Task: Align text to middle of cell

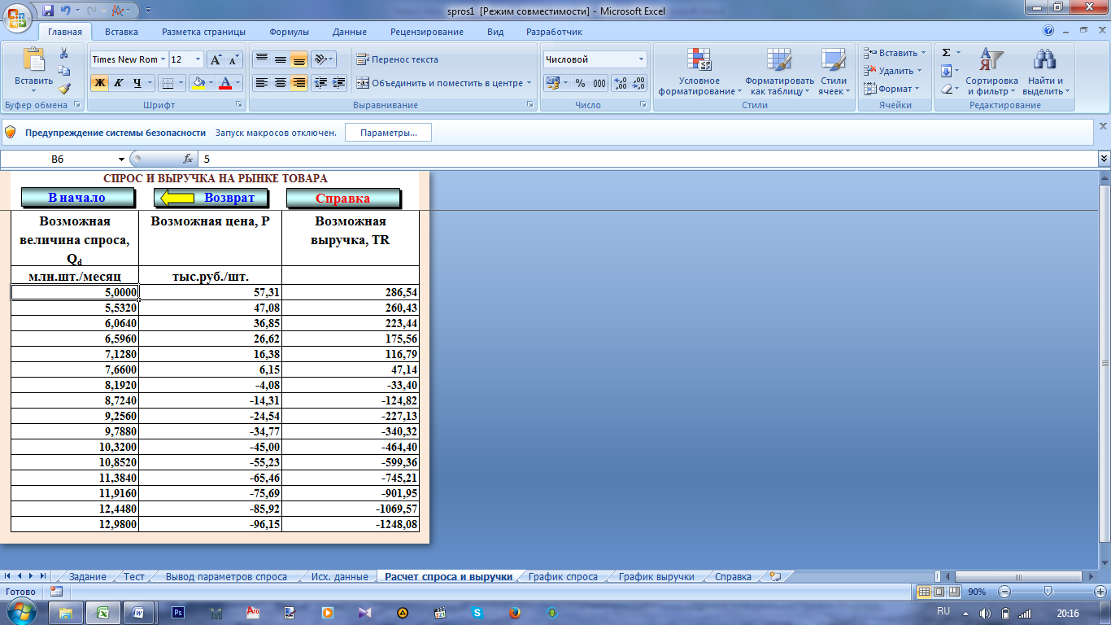Action: coord(280,59)
